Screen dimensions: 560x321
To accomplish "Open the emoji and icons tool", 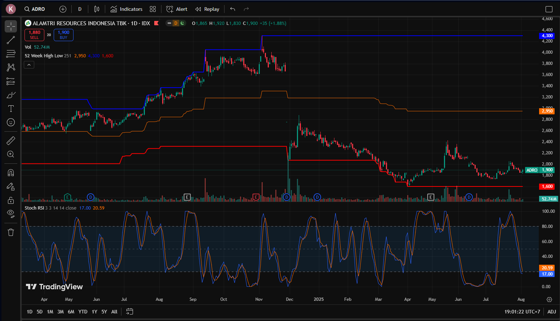I will (x=11, y=122).
